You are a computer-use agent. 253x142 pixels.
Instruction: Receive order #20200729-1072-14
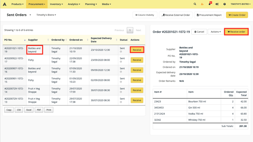pyautogui.click(x=137, y=90)
